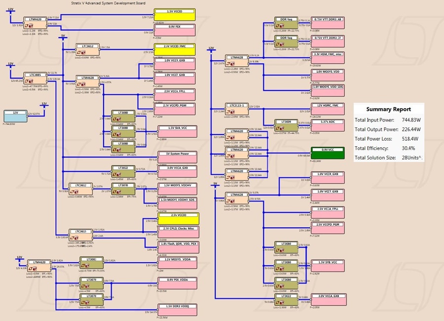
Task: Click the LT logo in DDR Reg feeding VTT_DDR3_AB
Action: [x=281, y=26]
